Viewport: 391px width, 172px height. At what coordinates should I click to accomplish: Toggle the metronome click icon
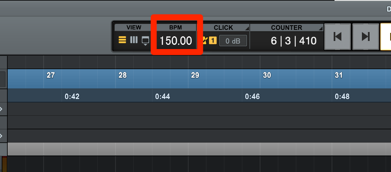click(205, 40)
